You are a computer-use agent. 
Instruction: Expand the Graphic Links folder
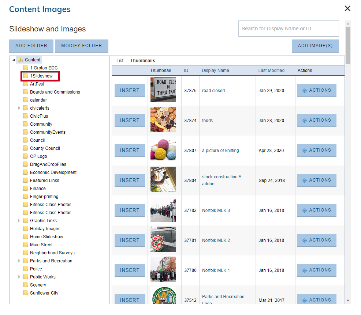point(19,221)
